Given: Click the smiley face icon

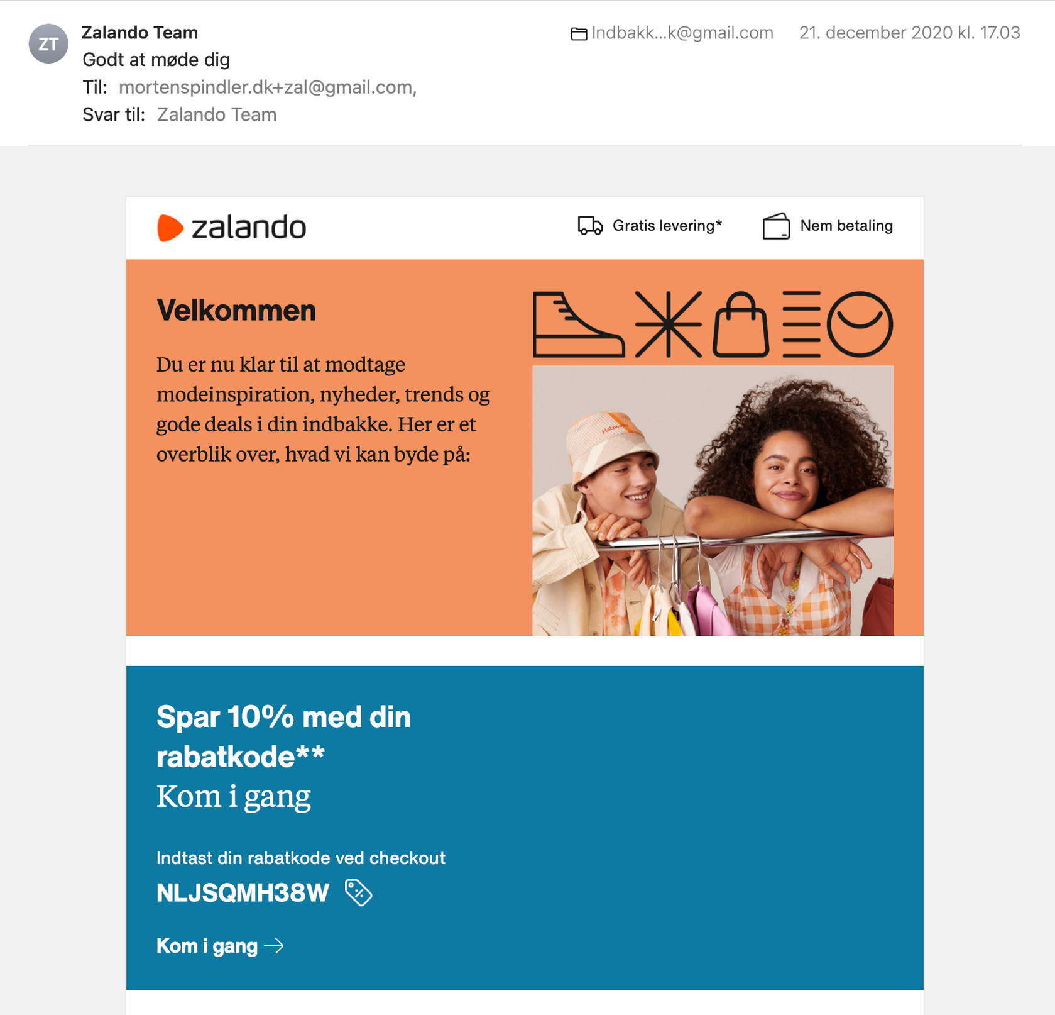Looking at the screenshot, I should pyautogui.click(x=860, y=324).
